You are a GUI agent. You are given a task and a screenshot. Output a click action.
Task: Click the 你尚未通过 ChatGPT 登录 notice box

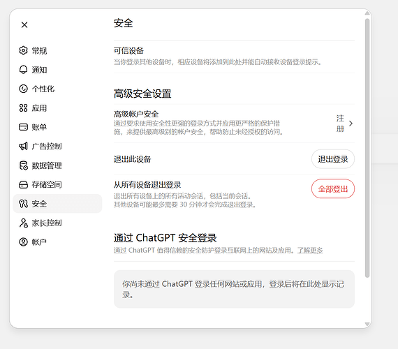[234, 289]
